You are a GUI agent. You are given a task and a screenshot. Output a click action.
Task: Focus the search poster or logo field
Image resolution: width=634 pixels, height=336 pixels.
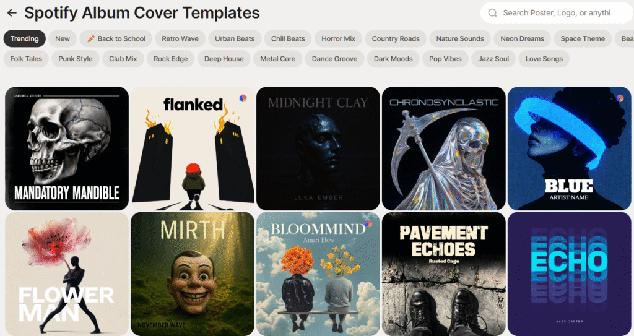click(557, 13)
